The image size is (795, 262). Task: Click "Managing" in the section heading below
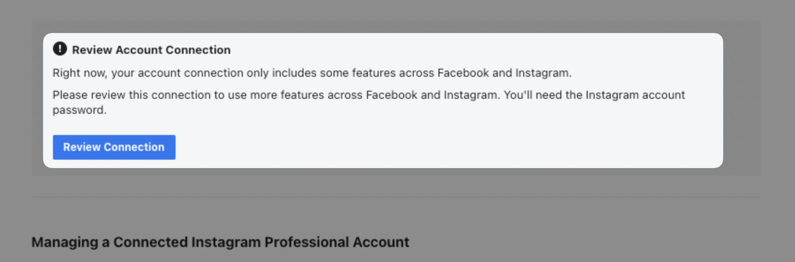[x=65, y=242]
